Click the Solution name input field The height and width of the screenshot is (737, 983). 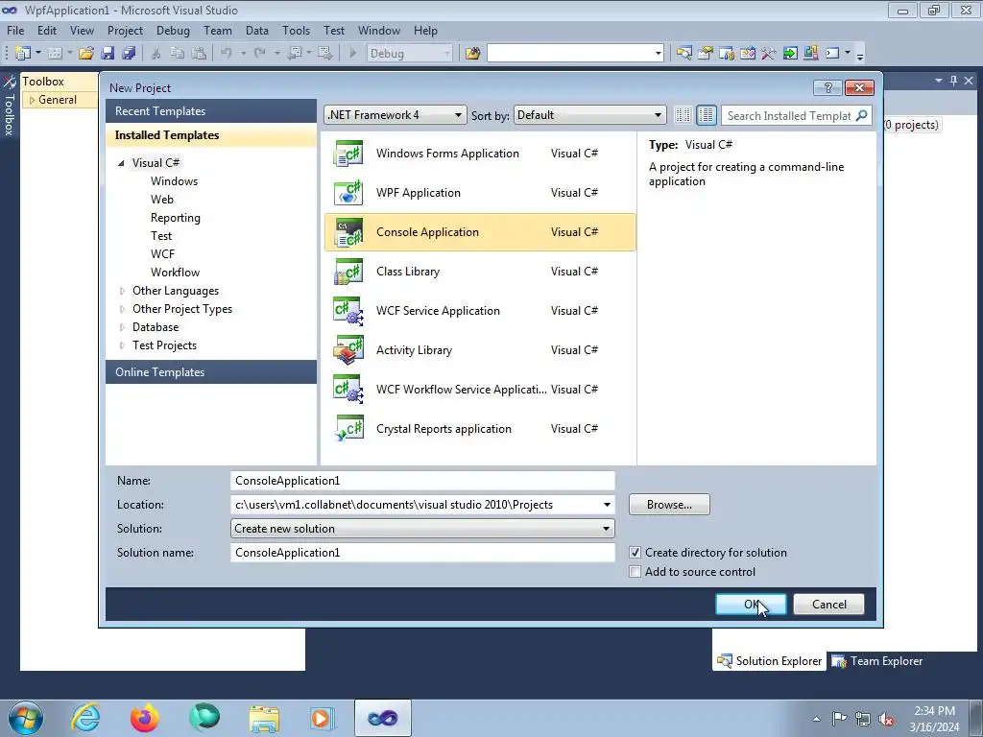click(422, 553)
